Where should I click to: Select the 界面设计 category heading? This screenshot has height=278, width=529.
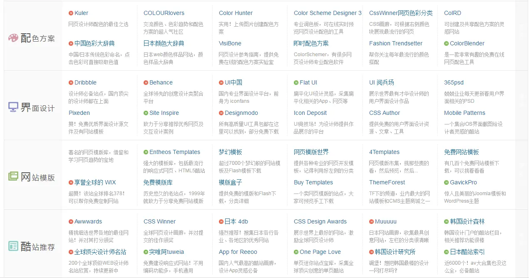click(x=38, y=108)
